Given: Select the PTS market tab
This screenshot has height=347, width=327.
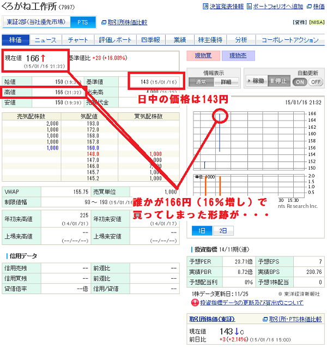Looking at the screenshot, I should [83, 22].
